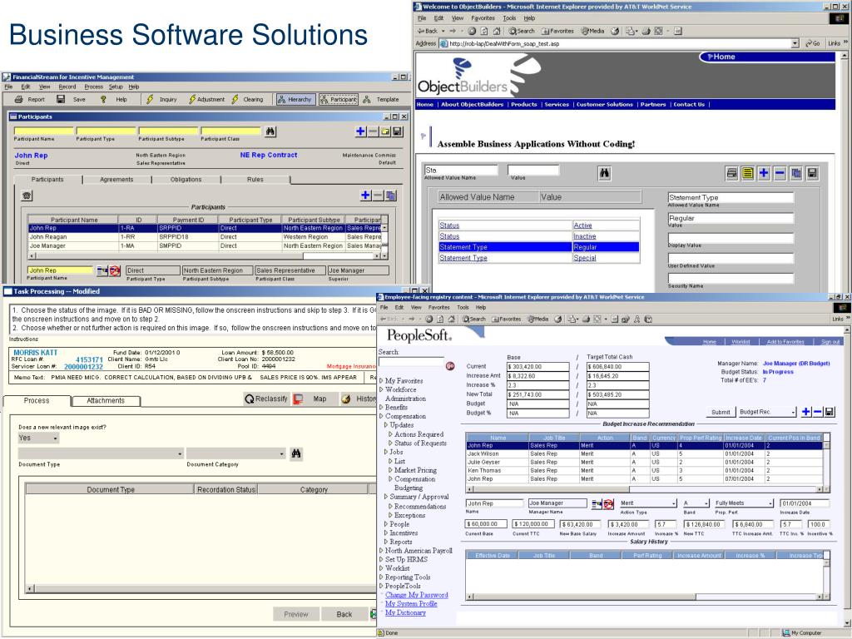Screen dimensions: 852x639
Task: Open Template in FinancialStream toolbar
Action: point(381,100)
